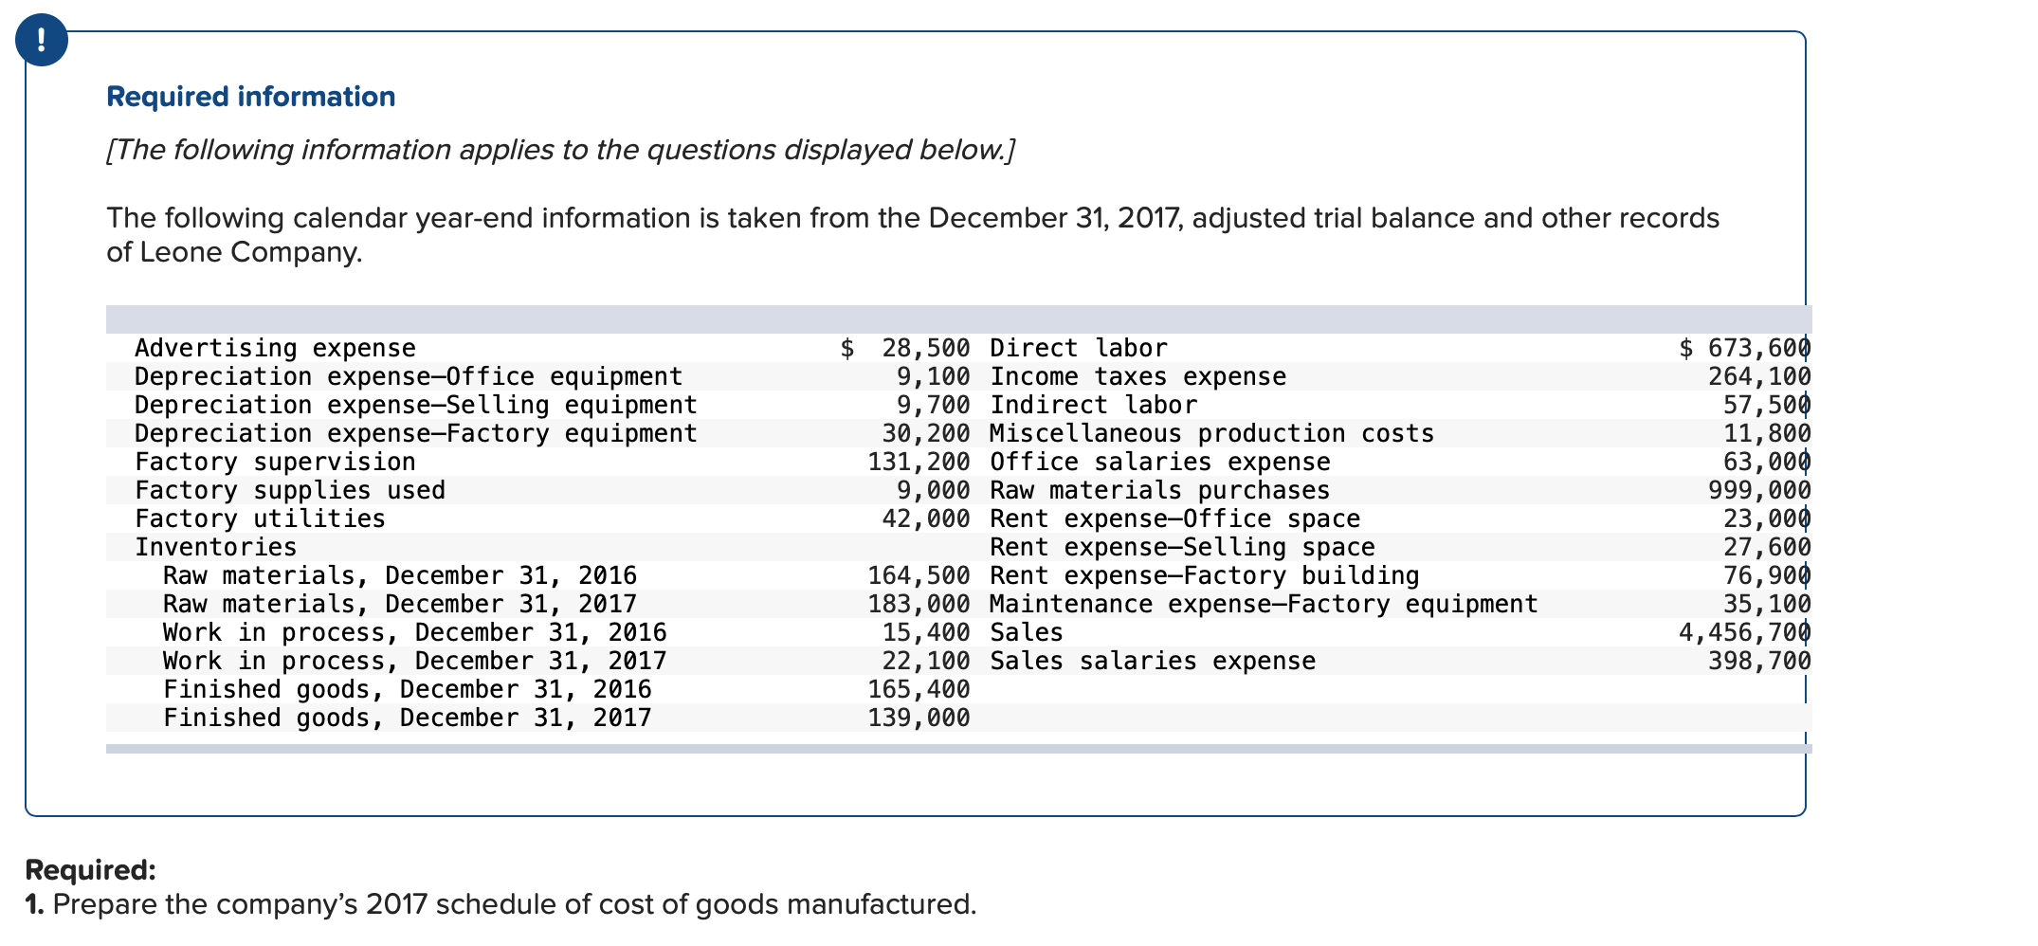Select the 'Advertising expense' label

click(x=275, y=348)
